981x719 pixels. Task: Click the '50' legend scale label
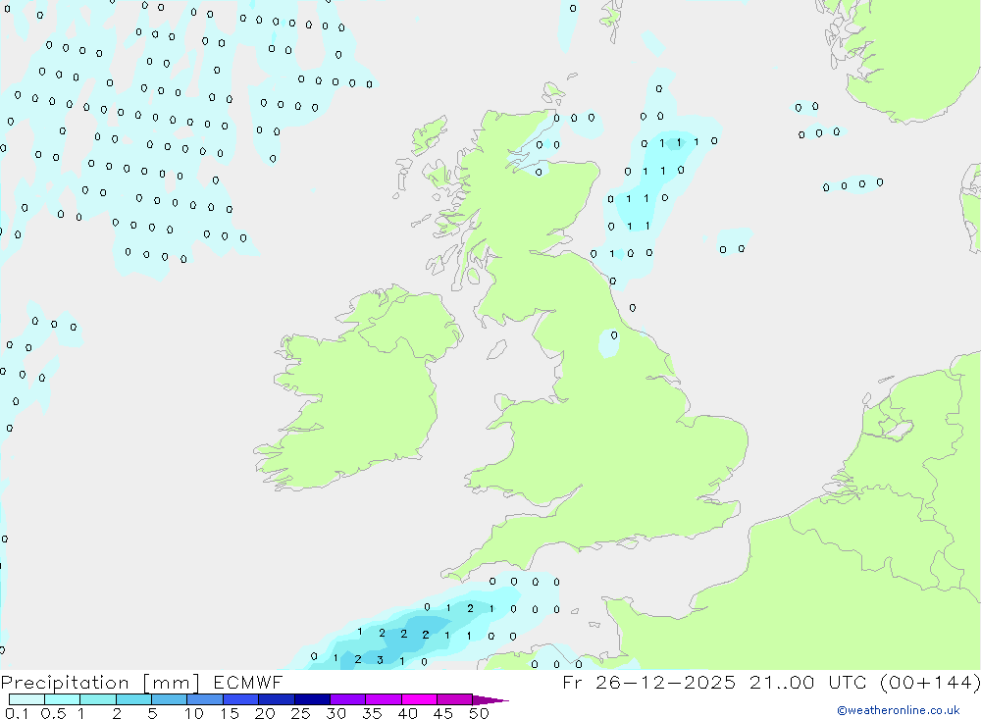[x=480, y=713]
